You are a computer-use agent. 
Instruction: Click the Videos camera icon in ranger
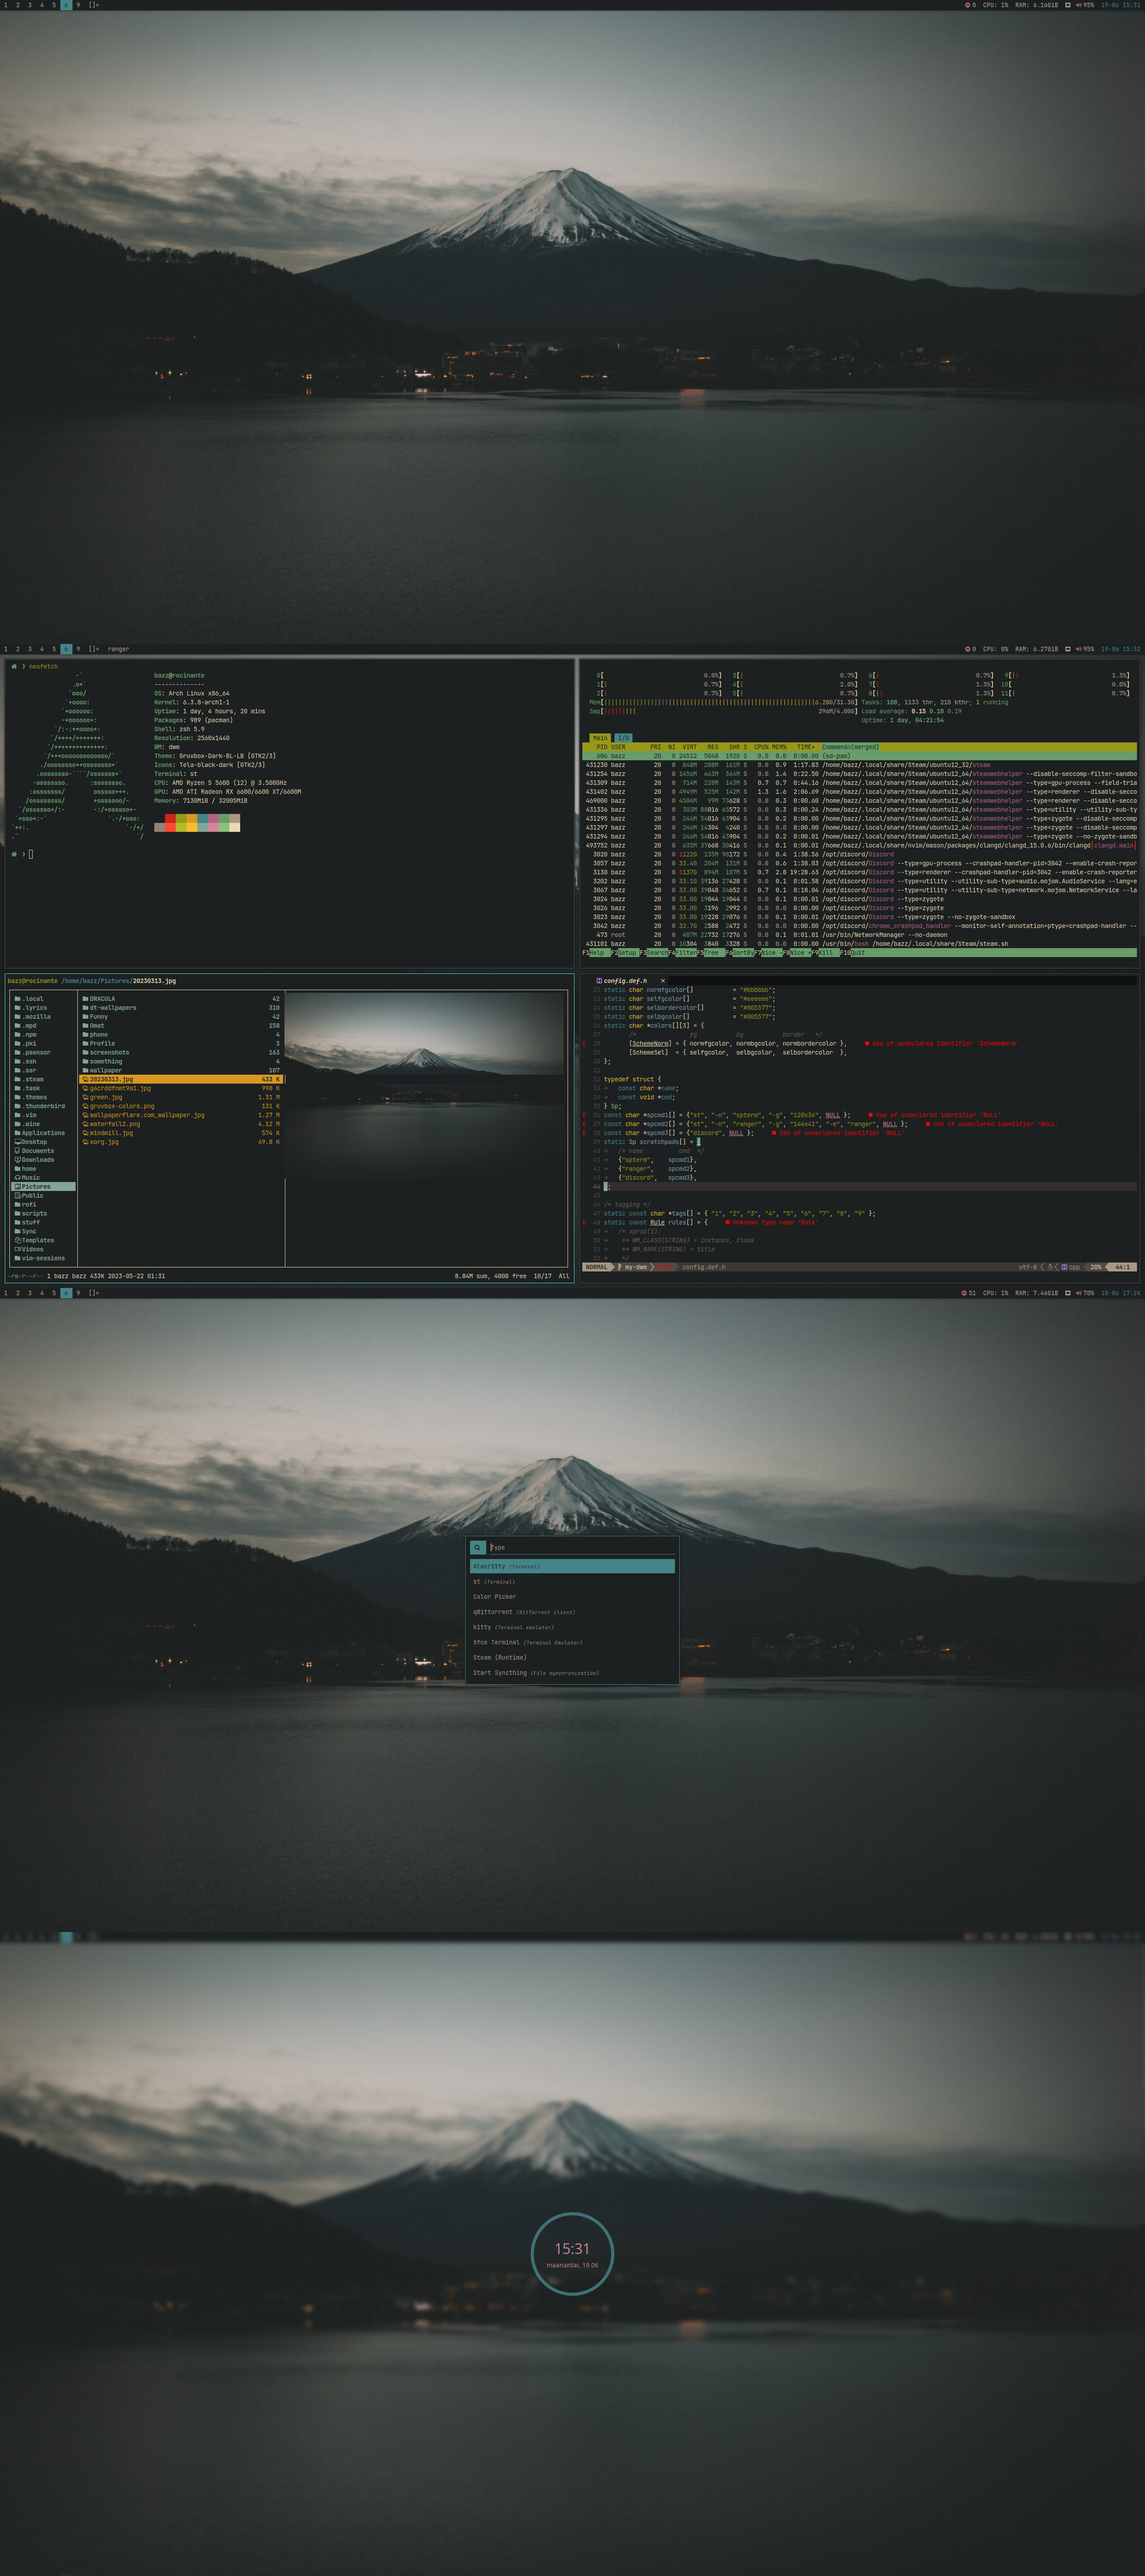(x=17, y=1249)
